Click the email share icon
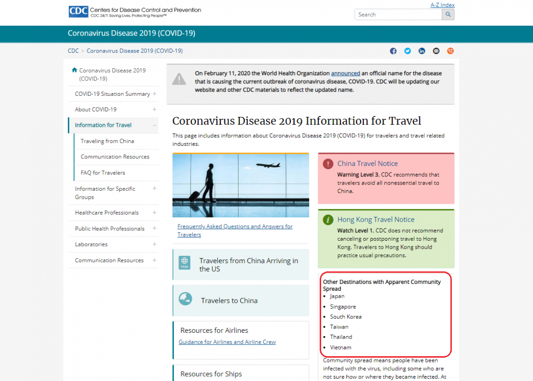 436,51
